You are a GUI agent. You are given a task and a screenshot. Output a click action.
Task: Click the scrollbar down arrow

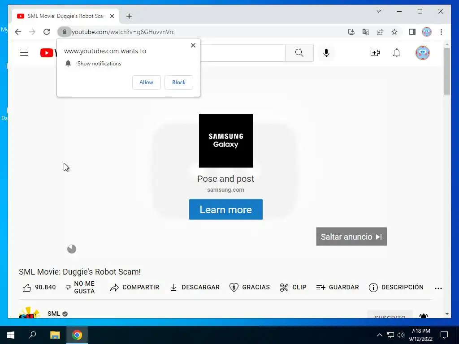pyautogui.click(x=447, y=314)
